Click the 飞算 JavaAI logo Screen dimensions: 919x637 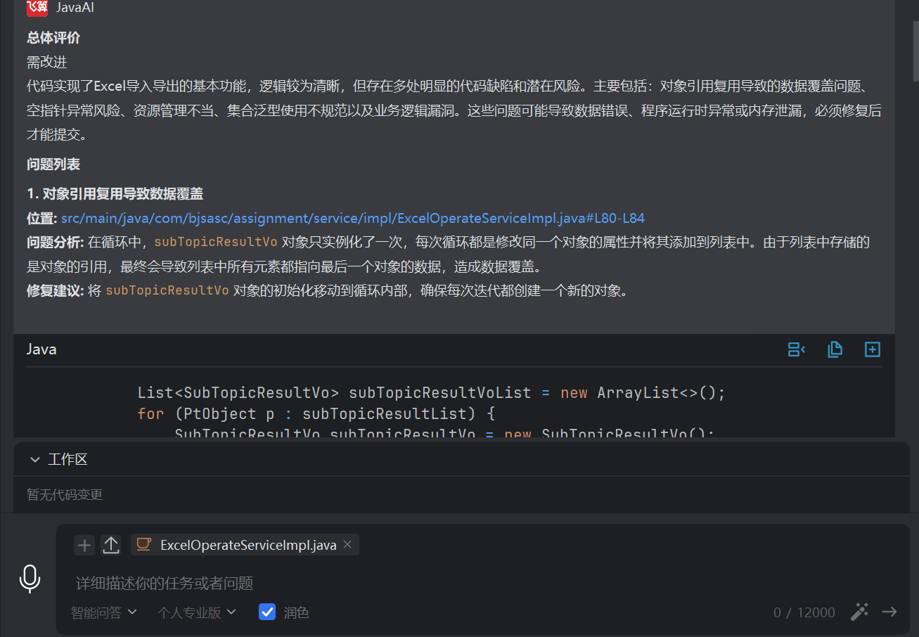[x=37, y=8]
